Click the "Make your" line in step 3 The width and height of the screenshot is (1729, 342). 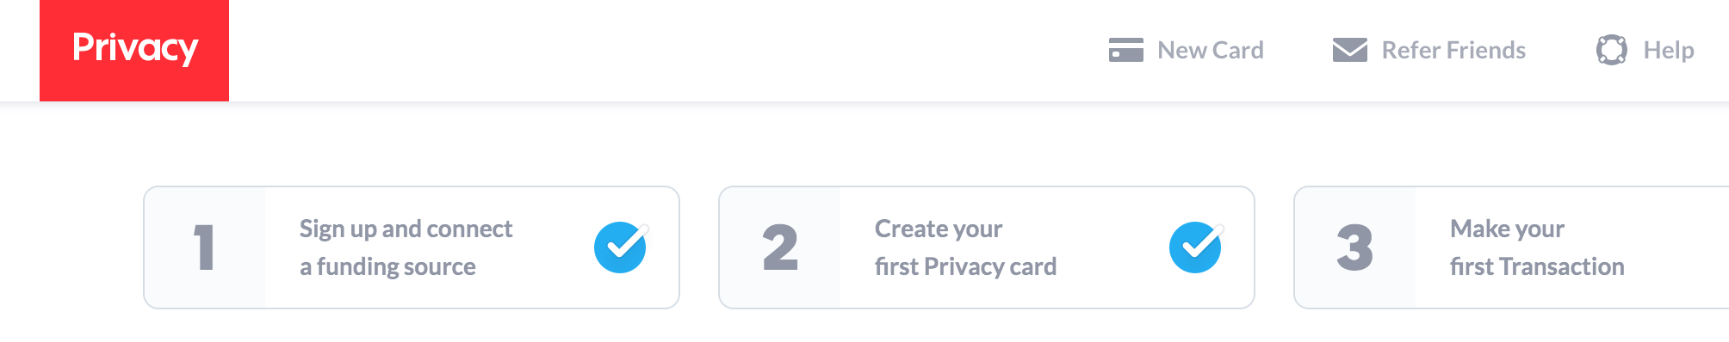(1507, 229)
